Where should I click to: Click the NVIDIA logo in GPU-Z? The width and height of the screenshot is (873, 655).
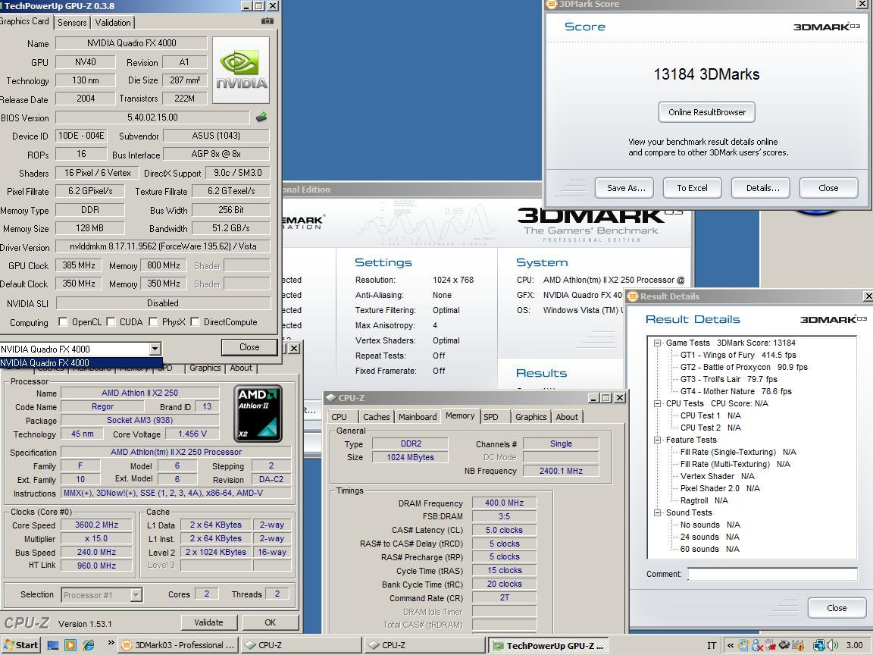point(241,71)
